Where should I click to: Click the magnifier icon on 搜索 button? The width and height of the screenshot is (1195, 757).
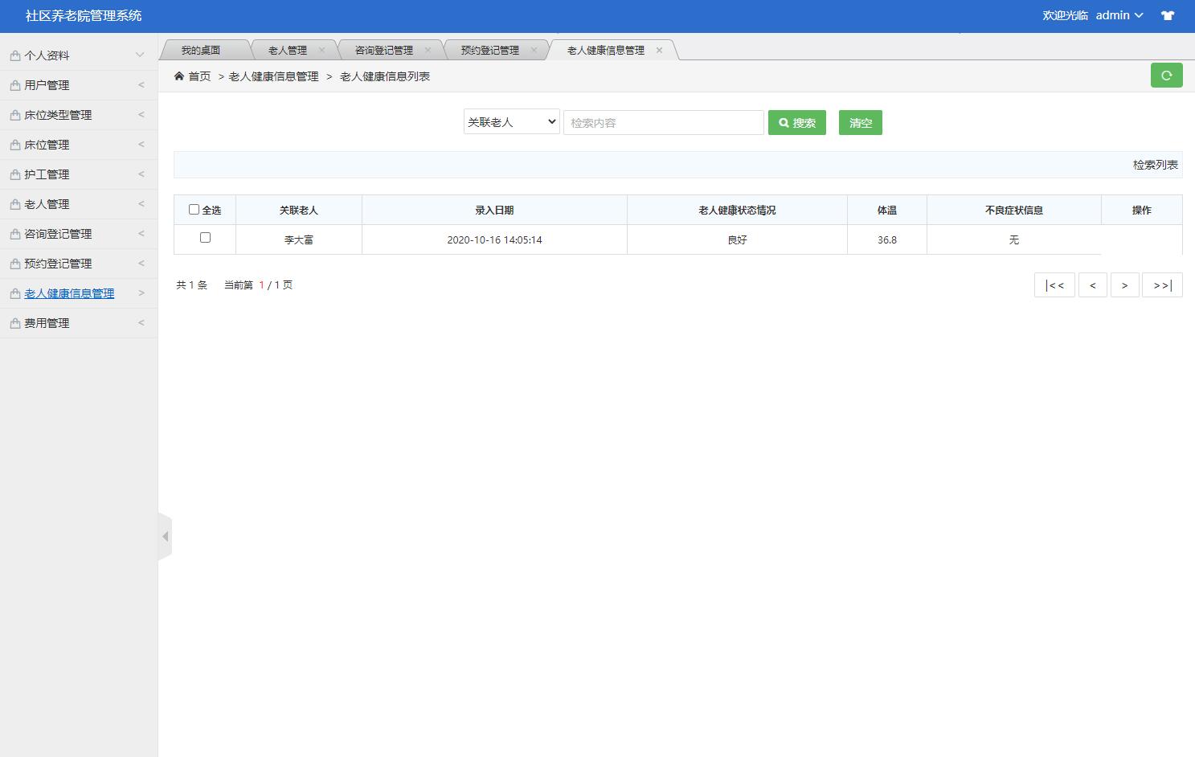pyautogui.click(x=784, y=122)
